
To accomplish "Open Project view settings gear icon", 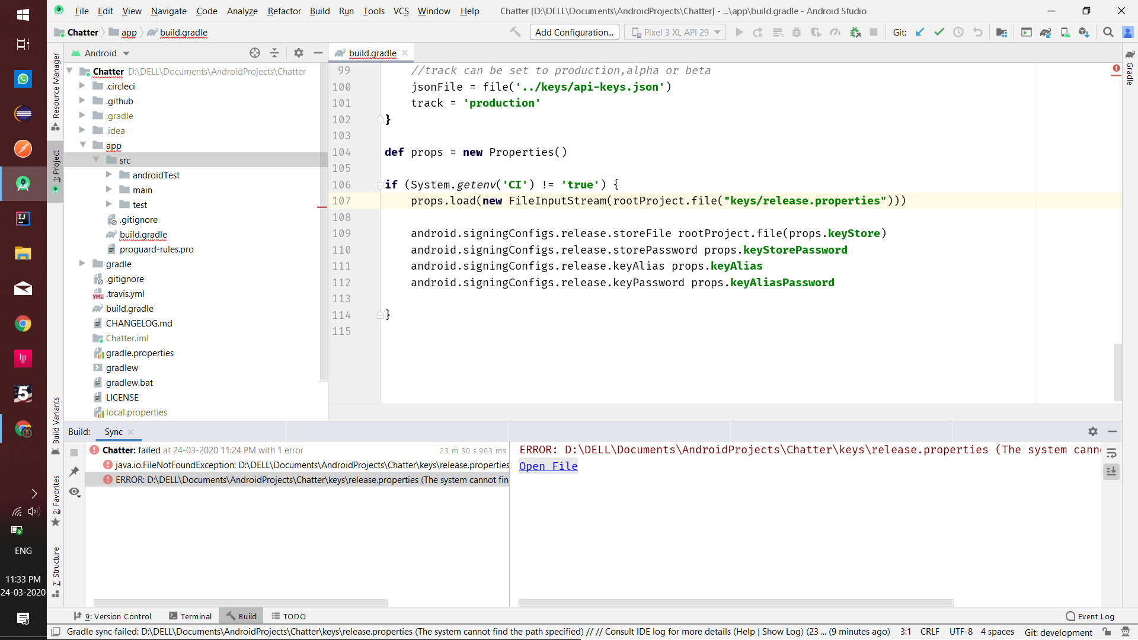I will coord(299,53).
